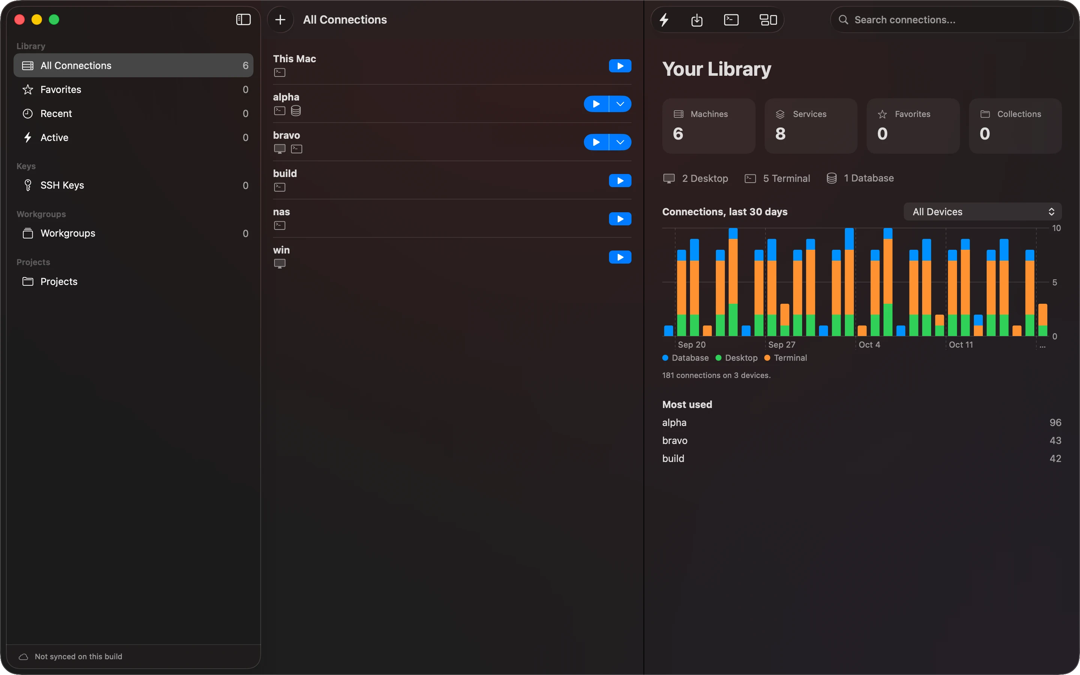Screen dimensions: 1080x675
Task: Select All Connections in sidebar
Action: (133, 66)
